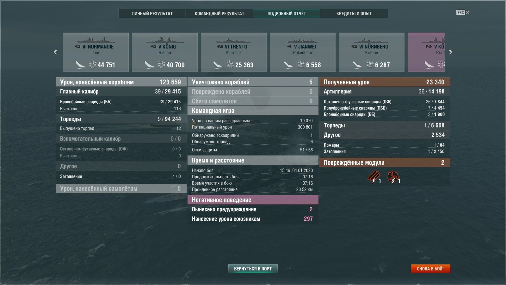The width and height of the screenshot is (506, 285).
Task: Click Вернуться в порт button
Action: tap(253, 269)
